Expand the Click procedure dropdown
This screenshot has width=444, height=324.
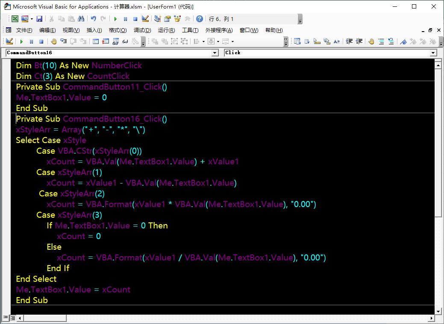(x=433, y=53)
